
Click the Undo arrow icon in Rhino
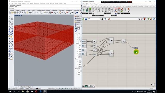tap(30, 13)
